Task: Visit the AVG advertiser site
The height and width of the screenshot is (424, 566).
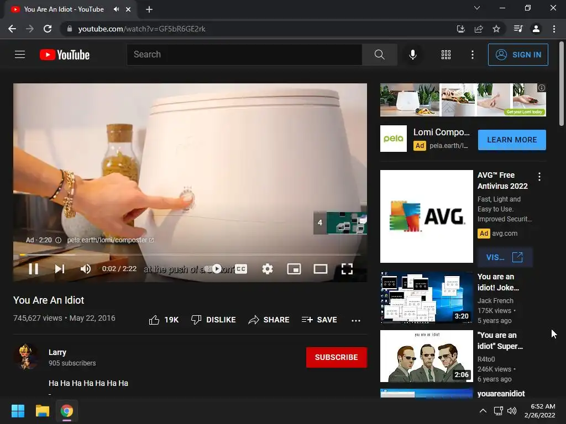Action: pos(505,257)
